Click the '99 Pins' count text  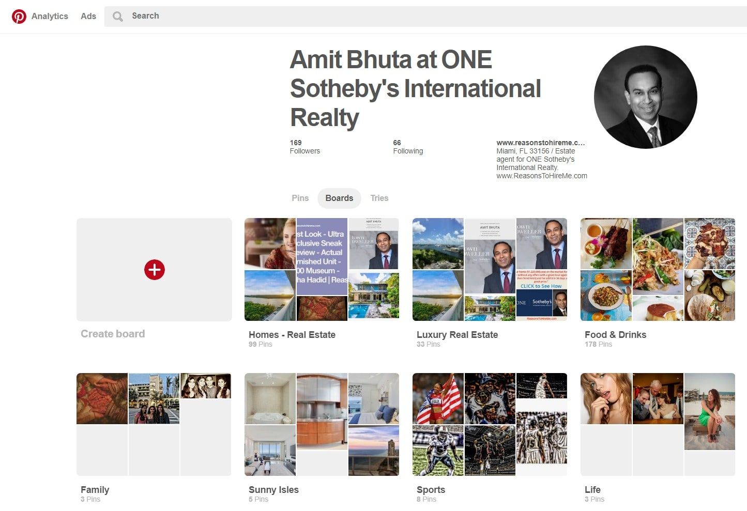tap(261, 344)
